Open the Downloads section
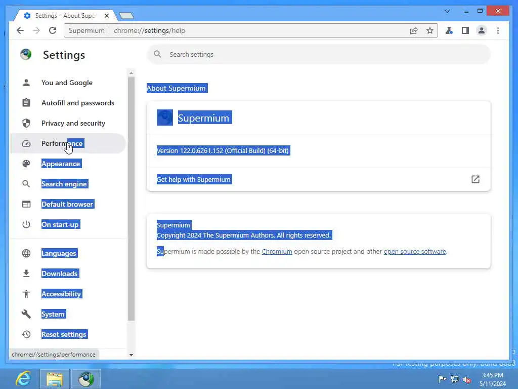 68,274
